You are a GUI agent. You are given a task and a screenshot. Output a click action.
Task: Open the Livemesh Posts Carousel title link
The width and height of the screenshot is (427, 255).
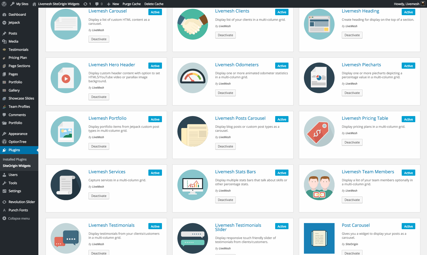click(240, 118)
